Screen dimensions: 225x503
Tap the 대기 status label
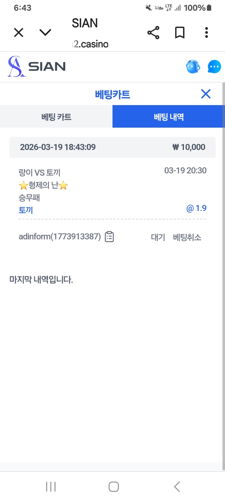158,237
